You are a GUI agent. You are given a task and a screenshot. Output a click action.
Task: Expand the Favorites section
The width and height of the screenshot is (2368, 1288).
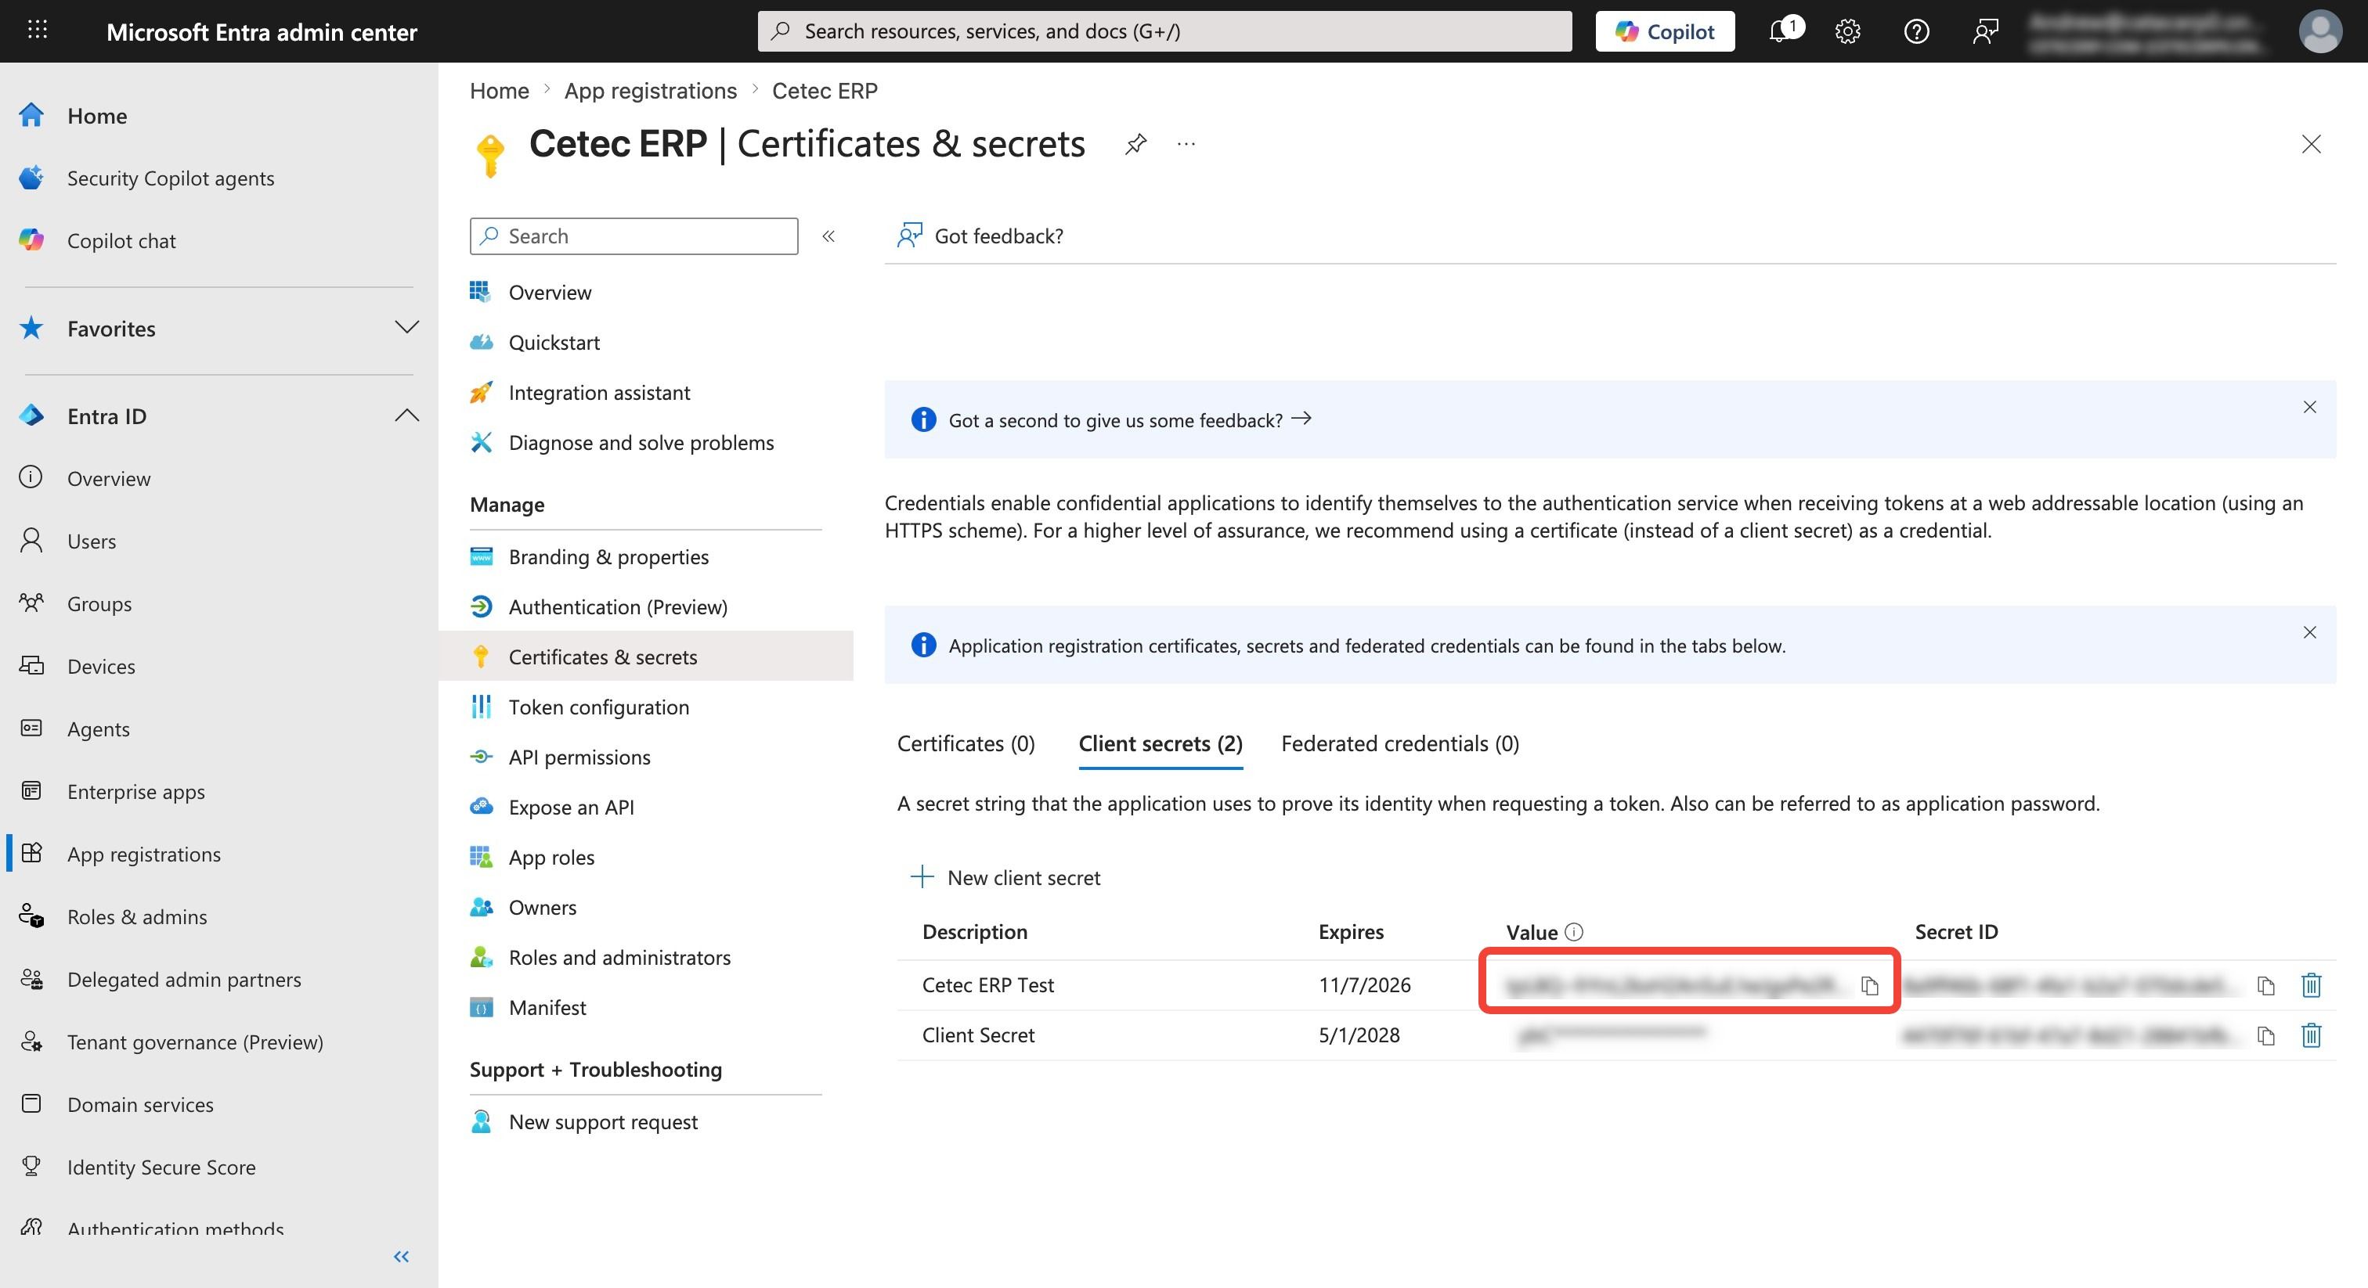click(x=406, y=328)
